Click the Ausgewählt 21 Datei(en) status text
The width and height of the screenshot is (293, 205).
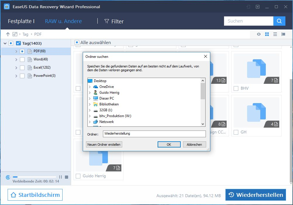189,196
